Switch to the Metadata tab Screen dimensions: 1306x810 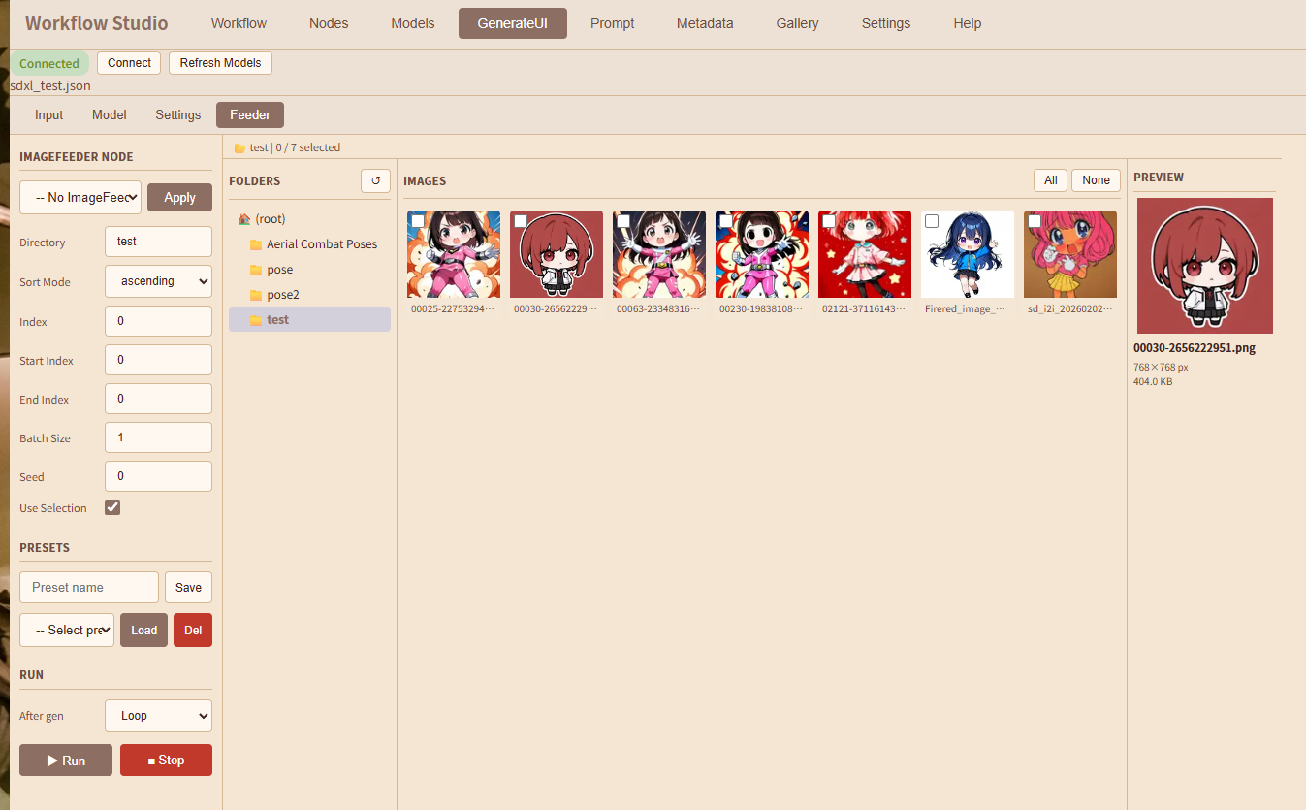point(705,23)
